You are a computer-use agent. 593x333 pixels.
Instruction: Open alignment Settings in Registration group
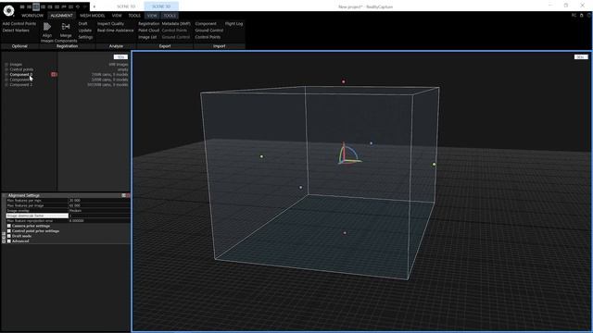[85, 37]
